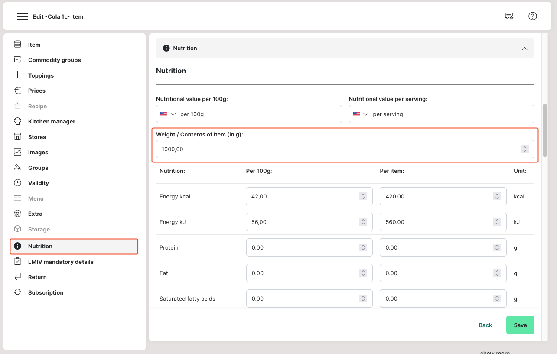Viewport: 557px width, 354px height.
Task: Click the Groups people icon
Action: [x=17, y=168]
